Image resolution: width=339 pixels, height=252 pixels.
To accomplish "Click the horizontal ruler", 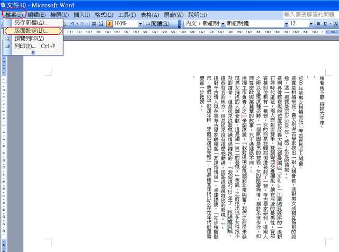I will (x=201, y=32).
